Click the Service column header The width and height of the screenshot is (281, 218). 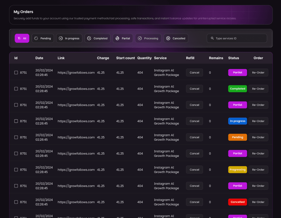160,58
